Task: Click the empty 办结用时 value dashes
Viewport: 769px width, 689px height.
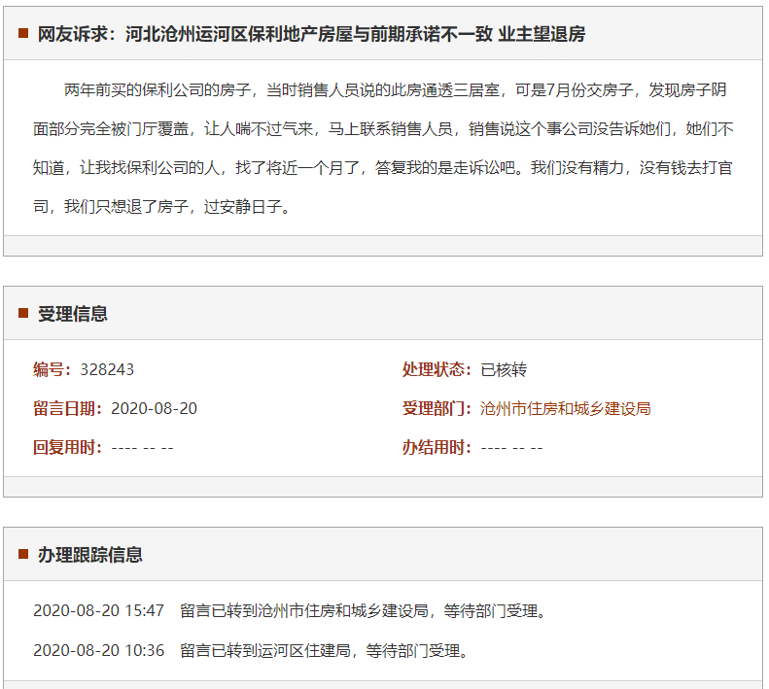Action: (x=511, y=447)
